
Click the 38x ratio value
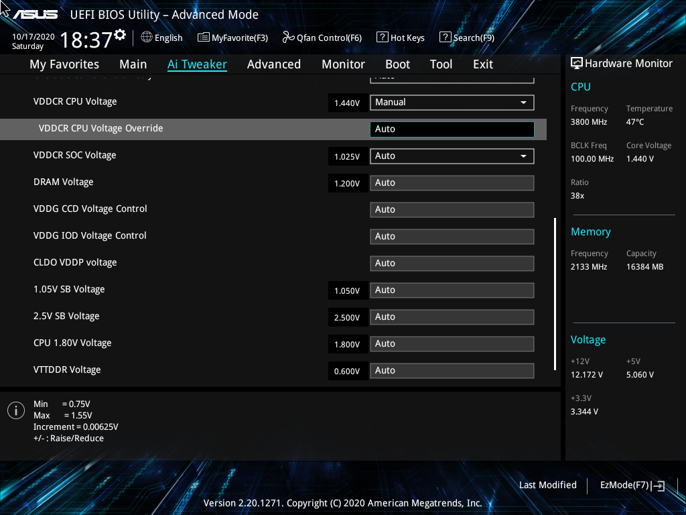pos(577,196)
